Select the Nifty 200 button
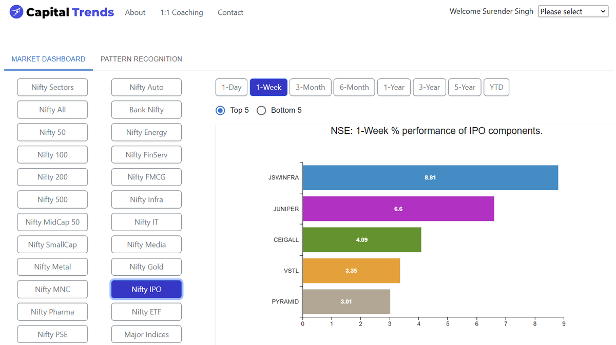The width and height of the screenshot is (616, 345). 52,177
